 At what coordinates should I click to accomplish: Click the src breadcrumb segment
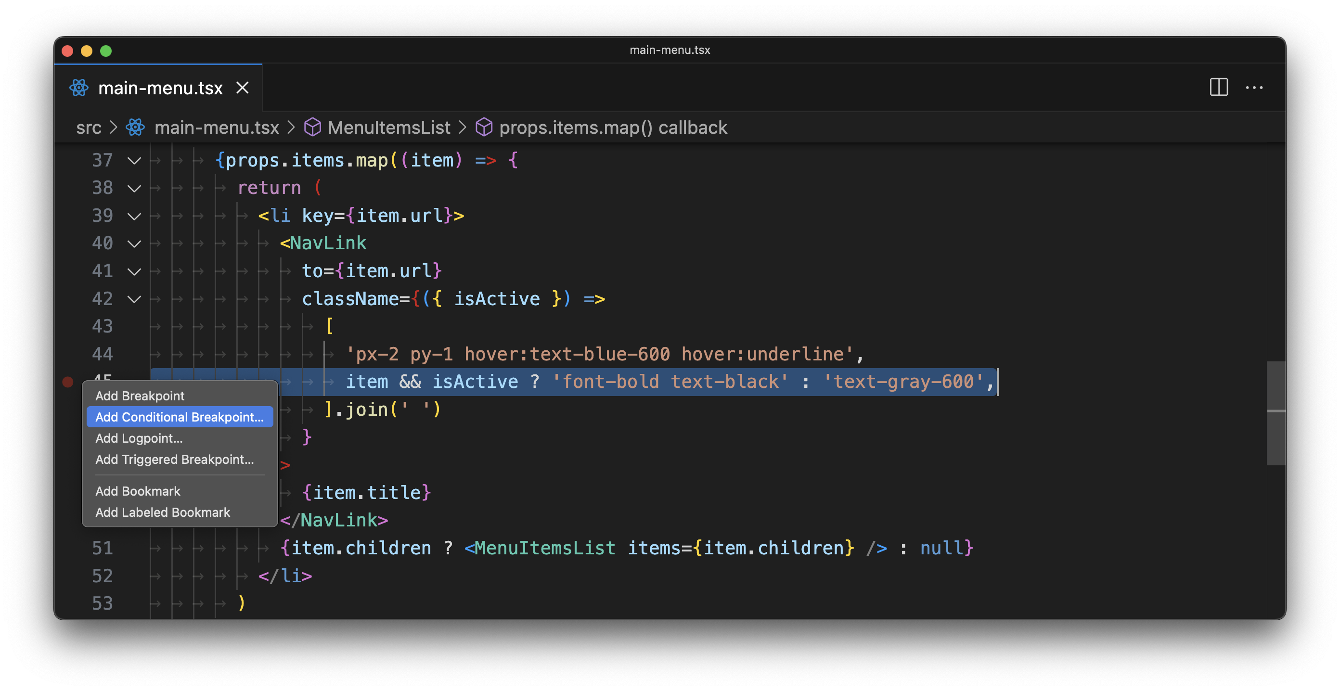(89, 128)
